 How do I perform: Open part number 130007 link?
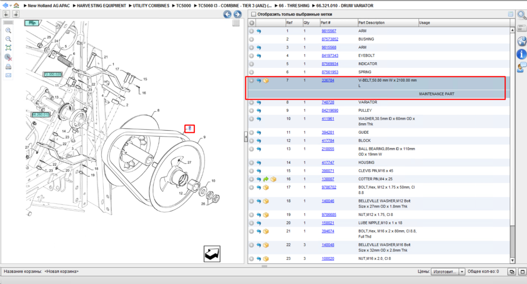click(x=328, y=179)
